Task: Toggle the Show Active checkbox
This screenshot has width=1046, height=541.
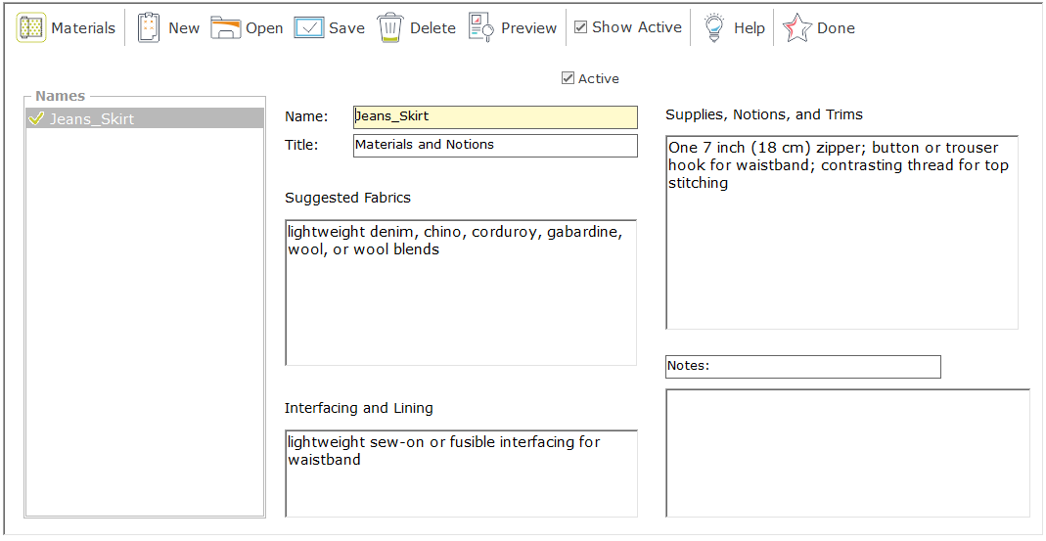Action: click(581, 27)
